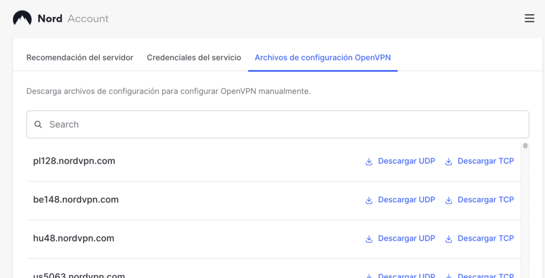Download TCP config for be148.nordvpn.com
545x278 pixels.
click(480, 200)
